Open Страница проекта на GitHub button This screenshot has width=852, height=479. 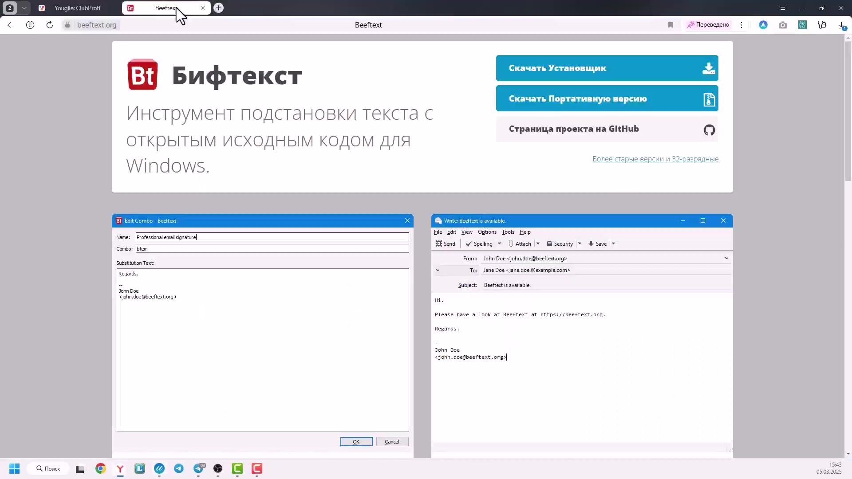click(x=607, y=129)
